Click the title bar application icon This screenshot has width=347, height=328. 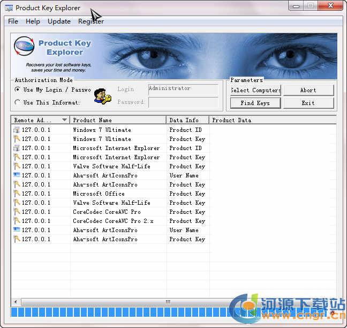(x=9, y=8)
